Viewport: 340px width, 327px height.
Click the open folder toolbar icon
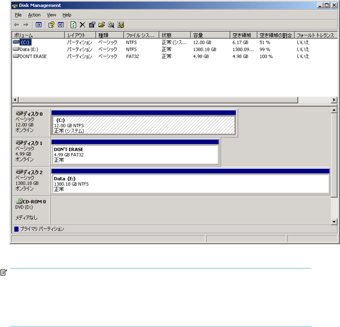click(x=101, y=25)
